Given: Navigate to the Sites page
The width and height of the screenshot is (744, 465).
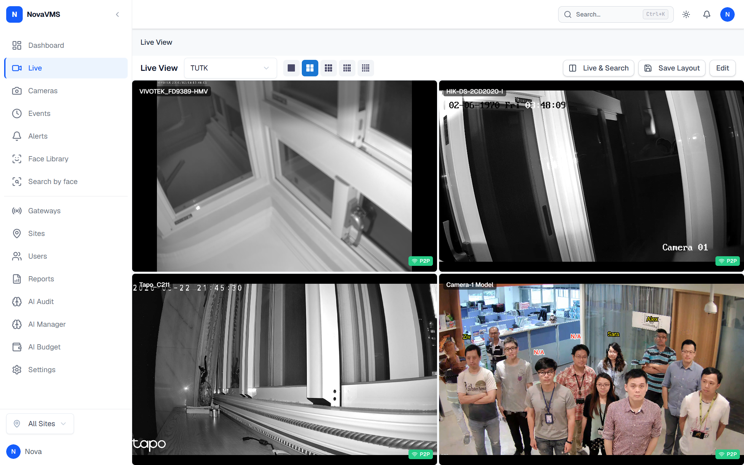Looking at the screenshot, I should point(66,234).
